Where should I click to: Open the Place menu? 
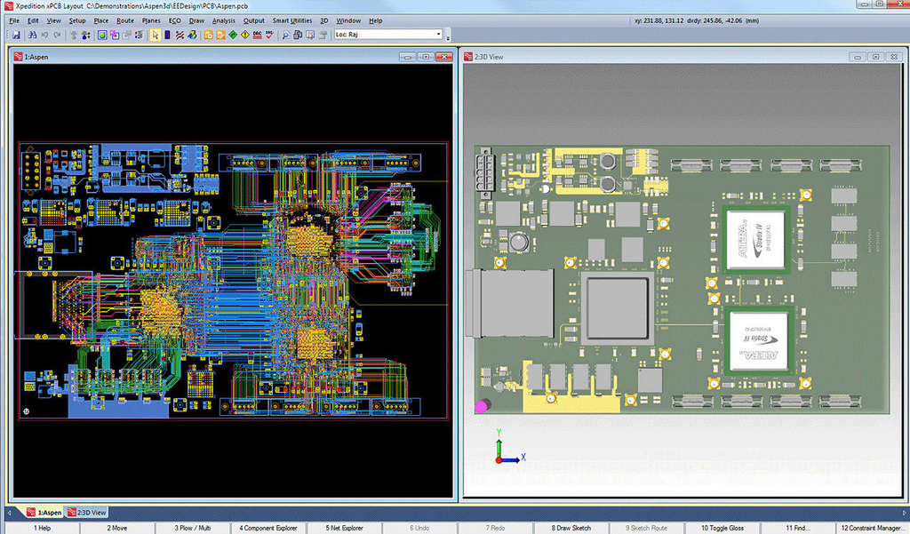101,20
